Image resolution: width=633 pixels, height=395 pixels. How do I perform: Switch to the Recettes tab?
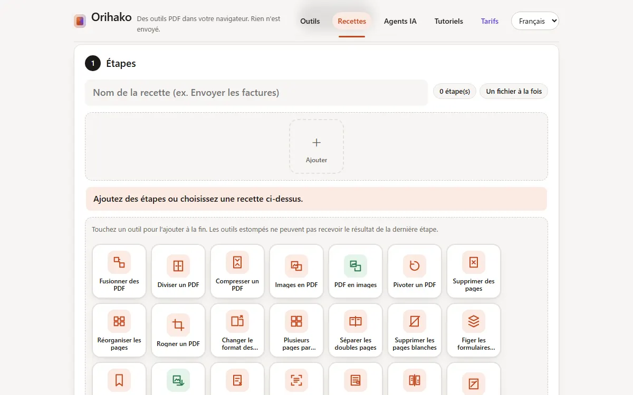pos(352,21)
